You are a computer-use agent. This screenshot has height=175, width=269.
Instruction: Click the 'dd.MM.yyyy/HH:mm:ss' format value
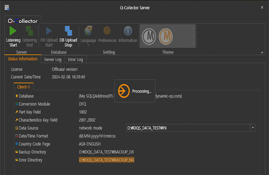tap(97, 136)
